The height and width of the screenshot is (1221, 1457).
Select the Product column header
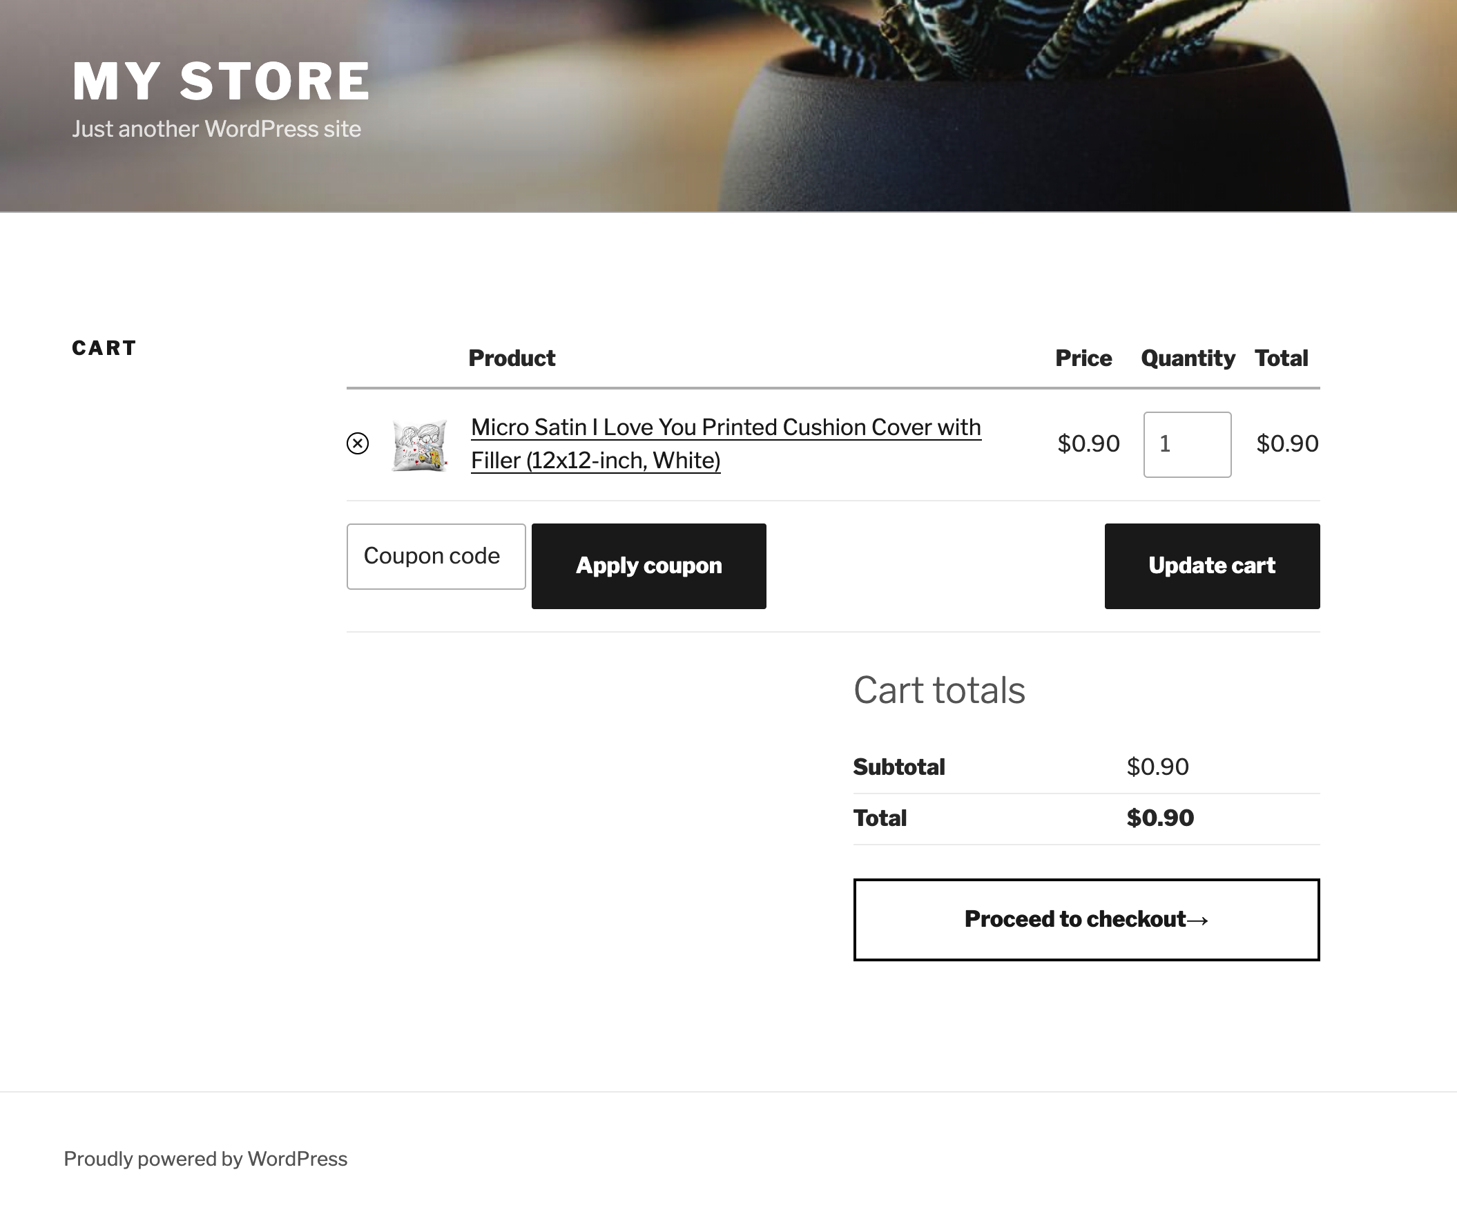(x=511, y=357)
